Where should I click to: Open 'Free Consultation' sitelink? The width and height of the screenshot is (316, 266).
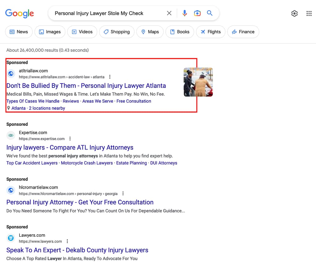[x=134, y=101]
